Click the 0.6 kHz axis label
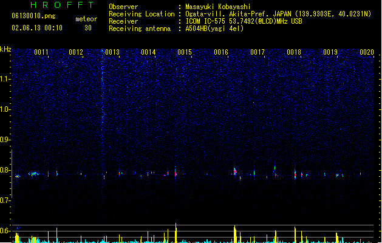Viewport: 382px width, 243px height. point(5,231)
